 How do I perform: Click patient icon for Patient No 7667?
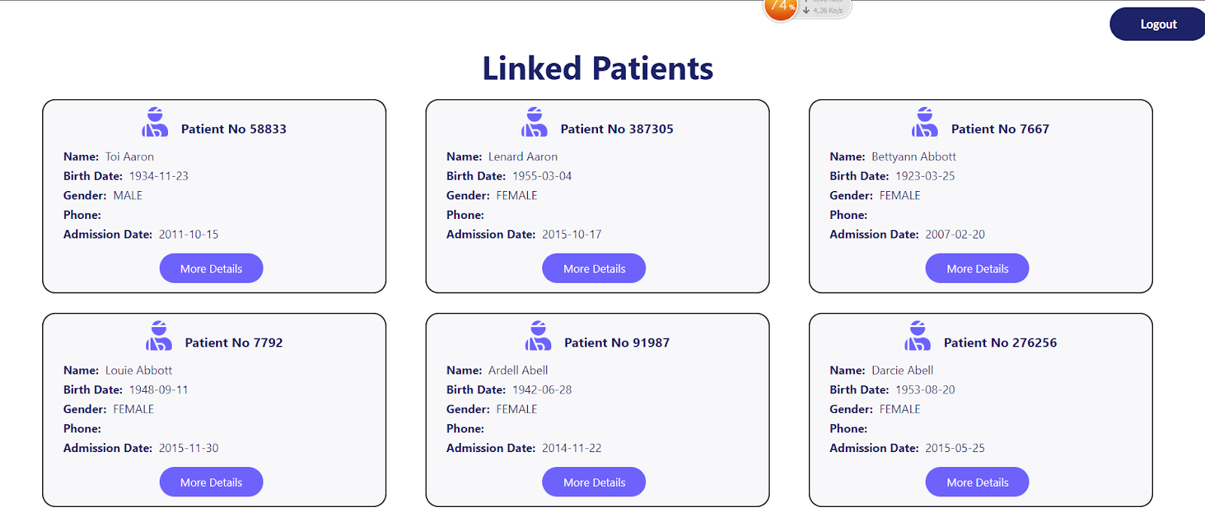pos(925,122)
